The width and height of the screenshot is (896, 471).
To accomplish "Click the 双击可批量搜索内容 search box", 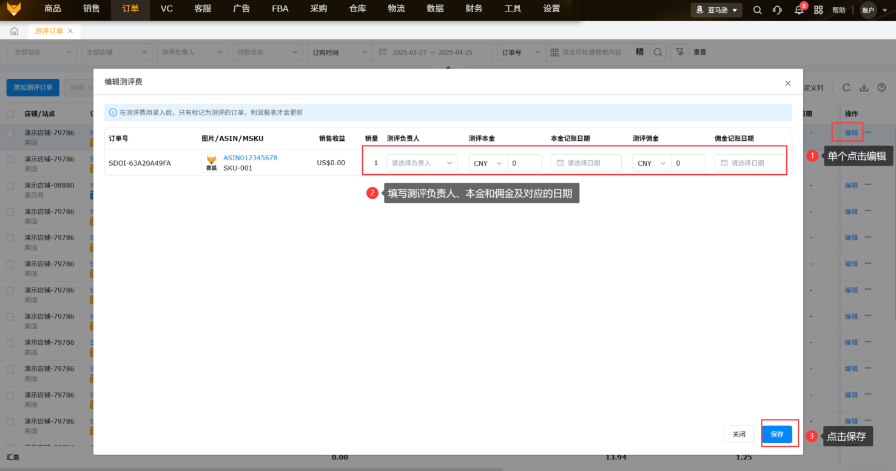I will (591, 53).
